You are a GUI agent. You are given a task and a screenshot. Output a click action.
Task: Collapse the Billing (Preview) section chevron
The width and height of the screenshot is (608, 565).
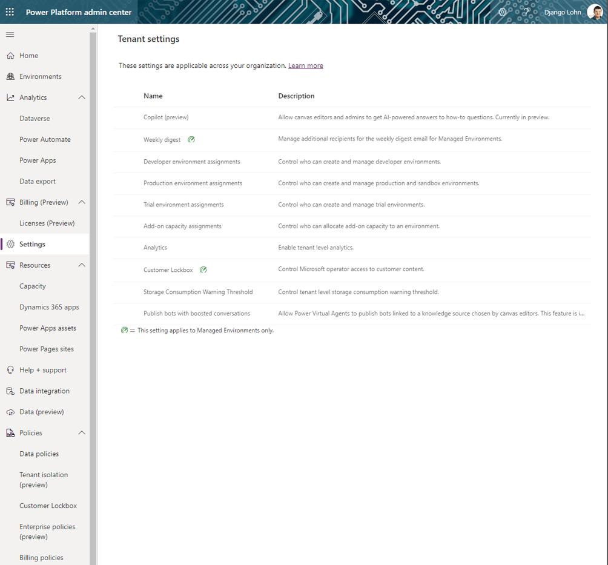pos(82,202)
